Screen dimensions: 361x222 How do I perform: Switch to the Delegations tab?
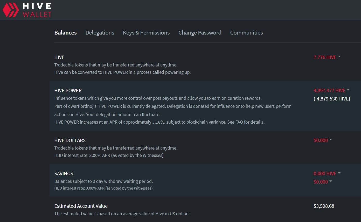tap(100, 33)
